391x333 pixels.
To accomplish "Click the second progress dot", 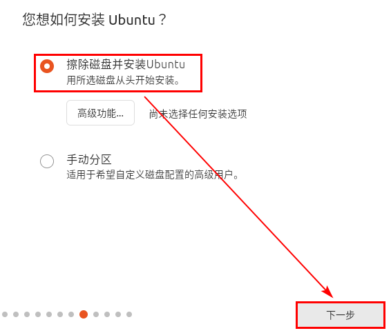I will [16, 314].
